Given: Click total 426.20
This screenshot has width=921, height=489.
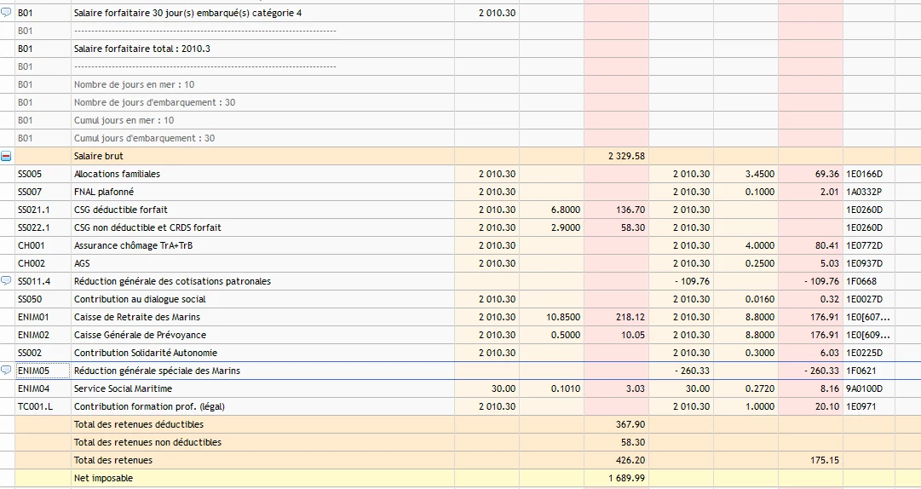Looking at the screenshot, I should point(630,460).
